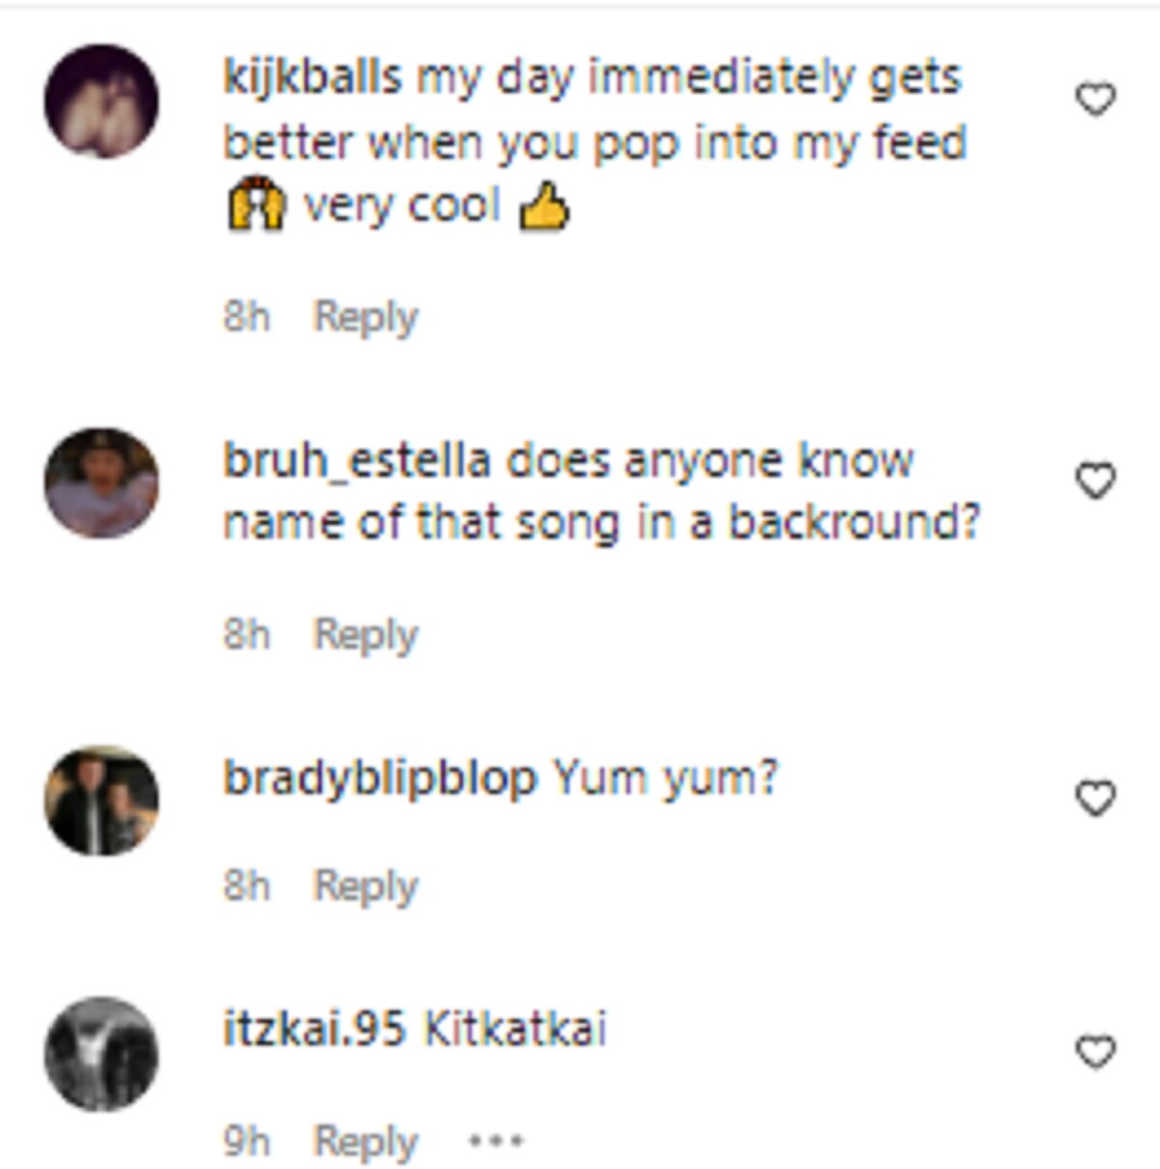
Task: Click 8h timestamp under bradyblipblop comment
Action: (246, 886)
